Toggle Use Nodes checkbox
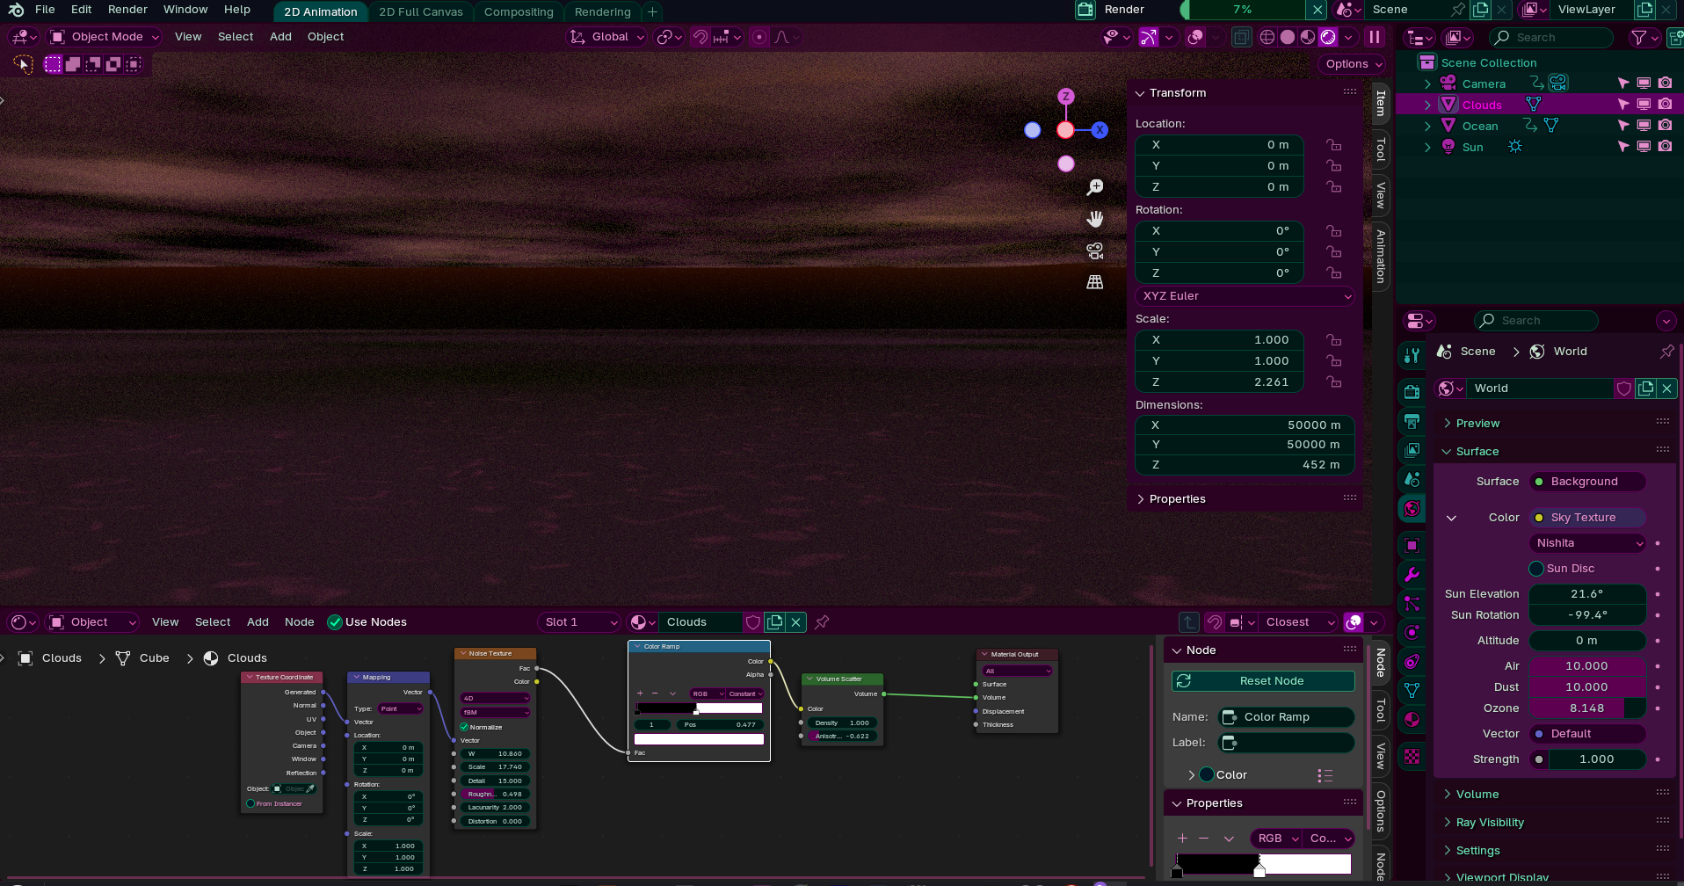Viewport: 1684px width, 886px height. tap(335, 622)
